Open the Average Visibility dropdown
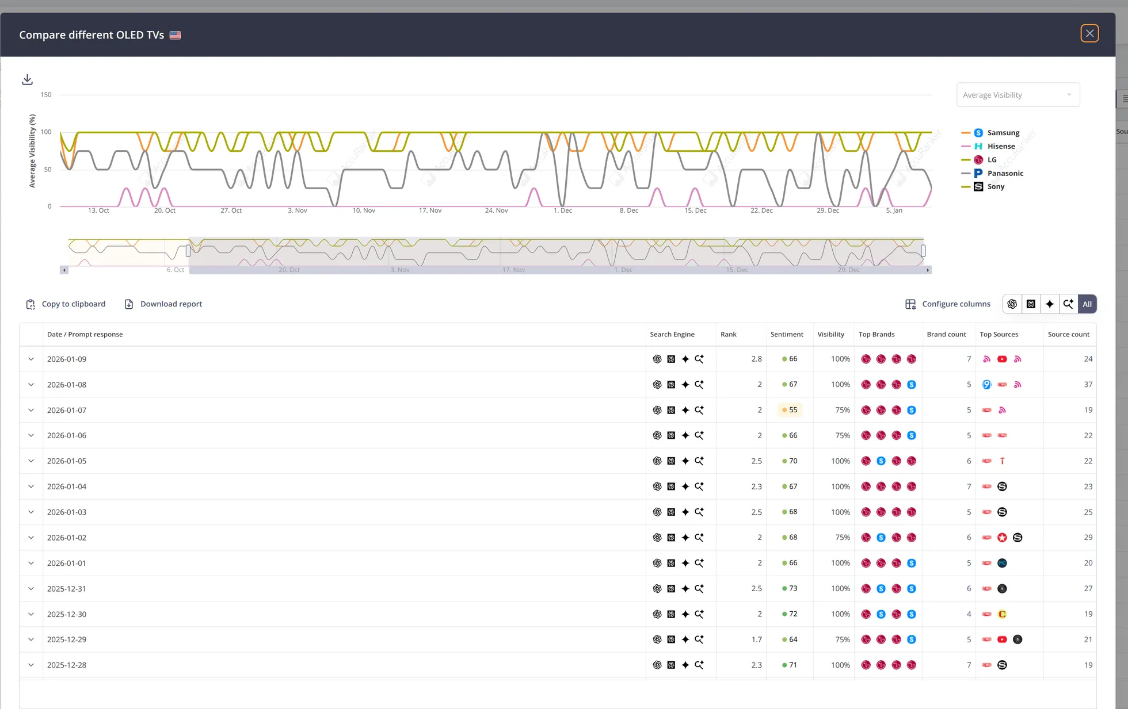 (x=1018, y=95)
